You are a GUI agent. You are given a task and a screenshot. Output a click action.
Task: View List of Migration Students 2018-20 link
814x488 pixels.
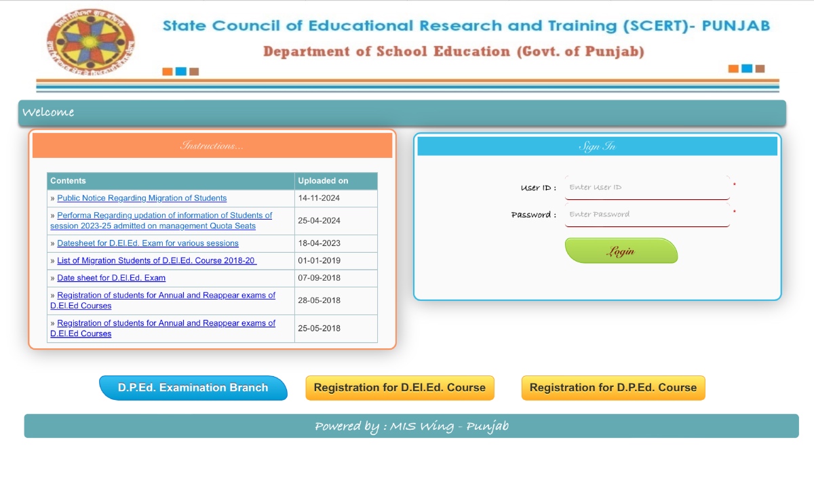click(x=157, y=261)
